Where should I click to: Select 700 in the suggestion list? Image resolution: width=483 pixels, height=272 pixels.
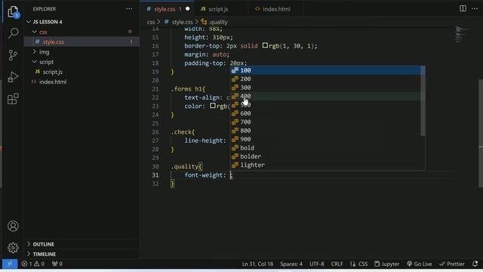tap(325, 122)
